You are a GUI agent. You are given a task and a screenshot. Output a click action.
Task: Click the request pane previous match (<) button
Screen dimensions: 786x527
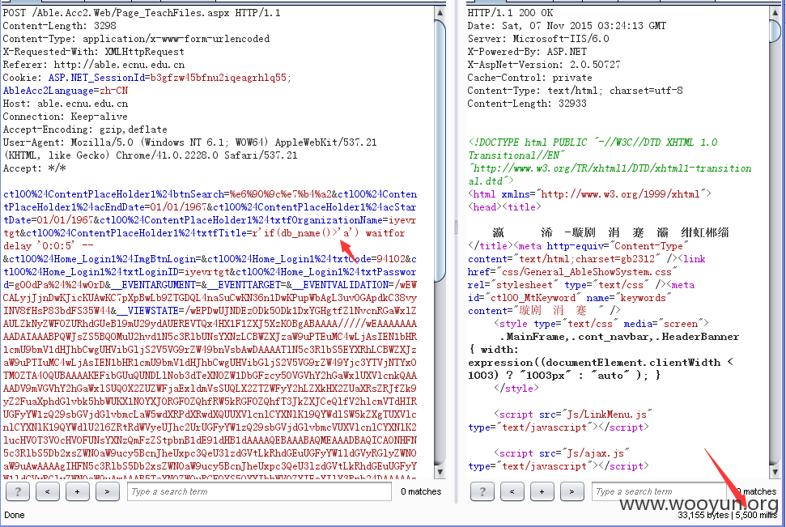click(x=48, y=491)
